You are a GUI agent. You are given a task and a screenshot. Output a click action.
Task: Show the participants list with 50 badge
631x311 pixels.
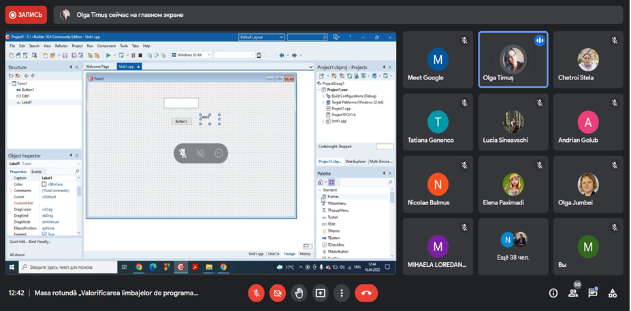(x=573, y=293)
